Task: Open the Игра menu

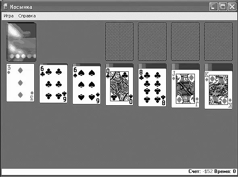Action: pyautogui.click(x=8, y=16)
